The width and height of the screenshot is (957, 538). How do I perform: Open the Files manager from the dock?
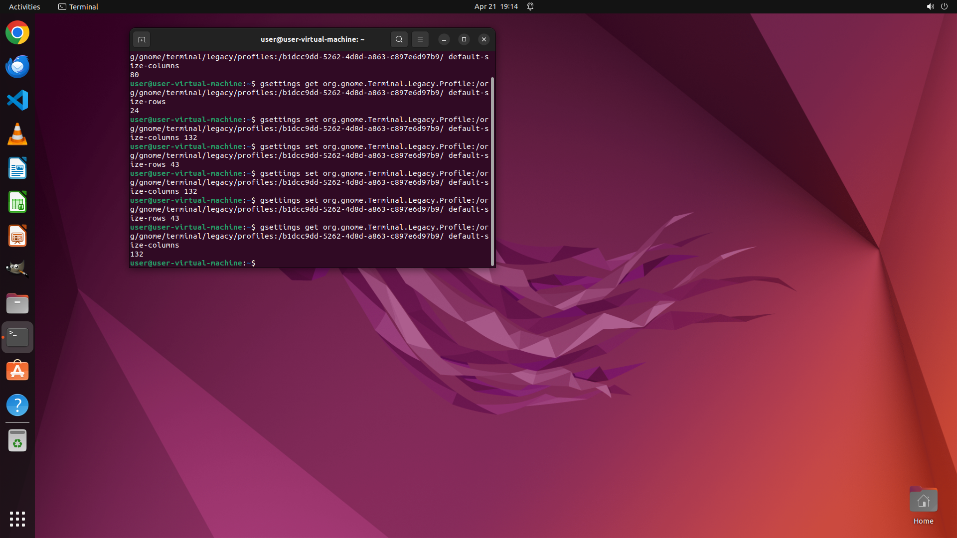[17, 303]
